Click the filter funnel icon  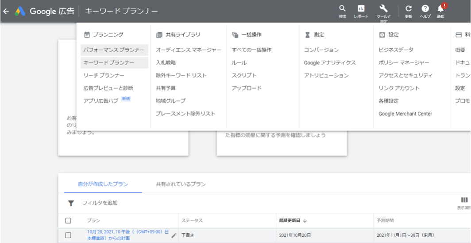[x=71, y=203]
